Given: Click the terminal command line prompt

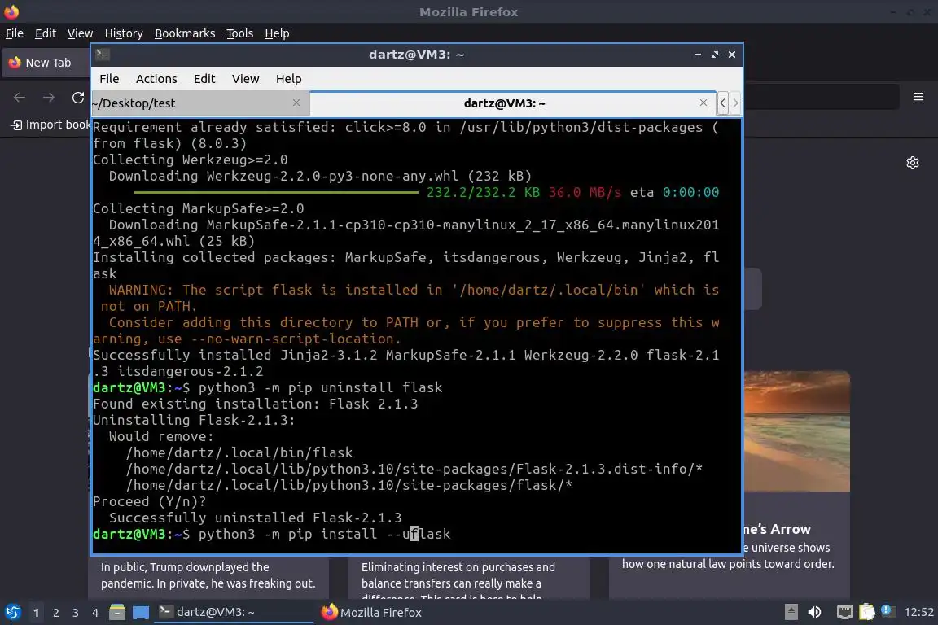Looking at the screenshot, I should (272, 534).
